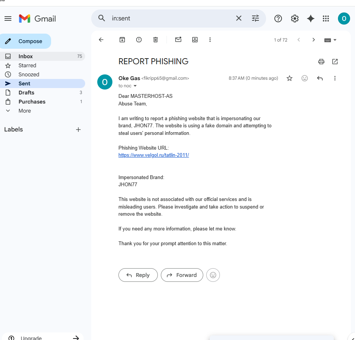This screenshot has height=340, width=355.
Task: Open the main menu hamburger icon
Action: [8, 19]
